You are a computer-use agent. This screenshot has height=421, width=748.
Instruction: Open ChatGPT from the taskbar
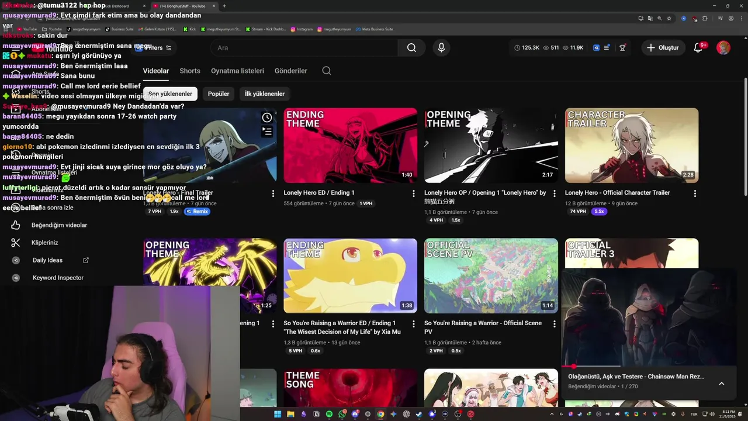pyautogui.click(x=406, y=414)
